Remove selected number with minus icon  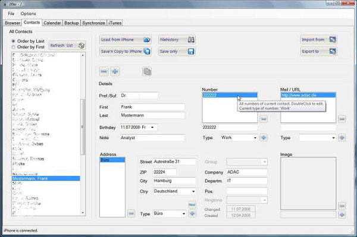tap(264, 119)
